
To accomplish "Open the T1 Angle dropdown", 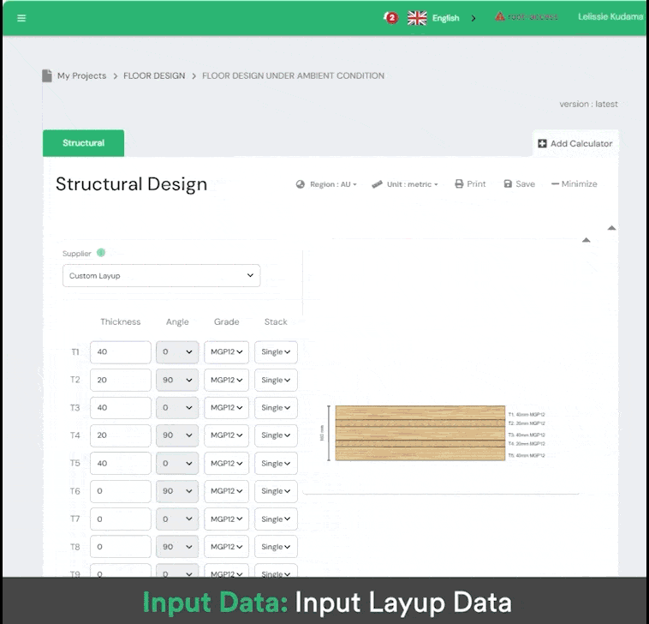I will coord(177,351).
